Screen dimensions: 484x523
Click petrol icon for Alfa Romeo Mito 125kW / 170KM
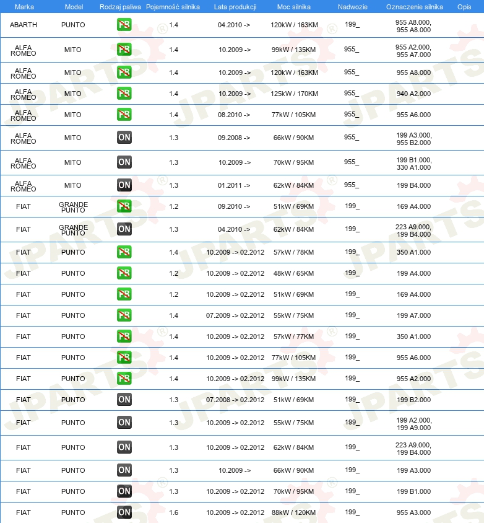(x=124, y=93)
